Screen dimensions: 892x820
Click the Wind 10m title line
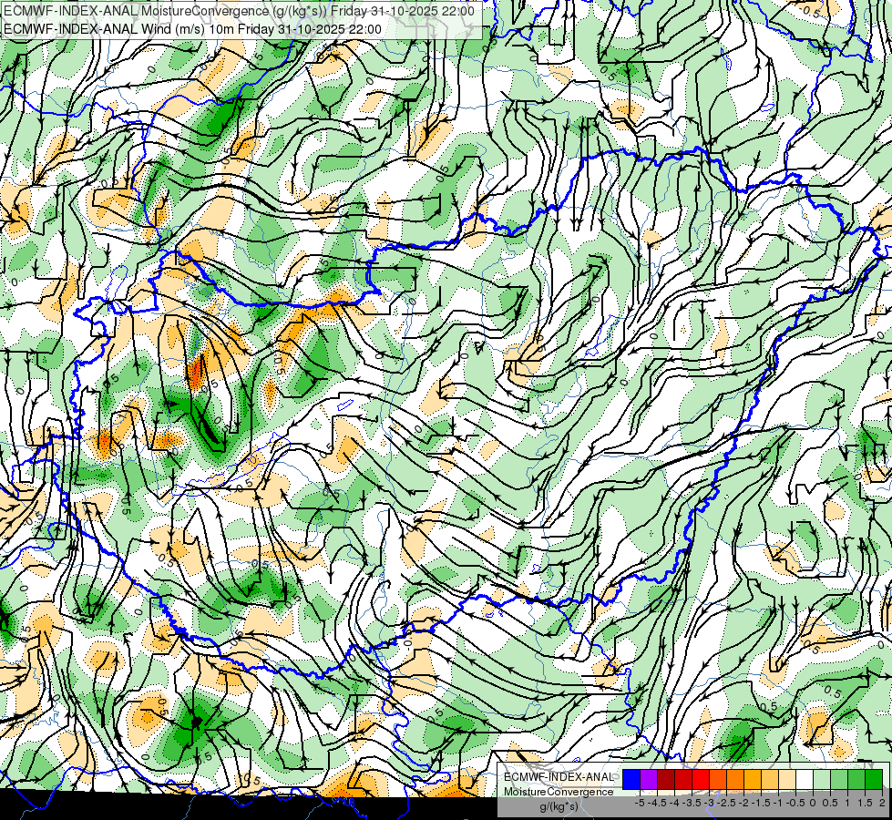click(192, 28)
